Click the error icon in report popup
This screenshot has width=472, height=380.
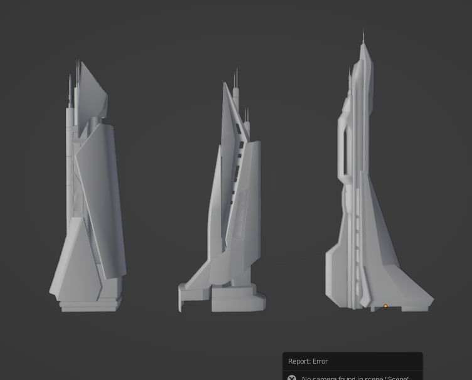(291, 378)
